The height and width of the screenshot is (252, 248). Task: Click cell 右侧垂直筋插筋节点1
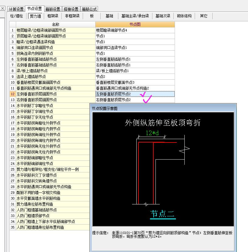pyautogui.click(x=135, y=65)
